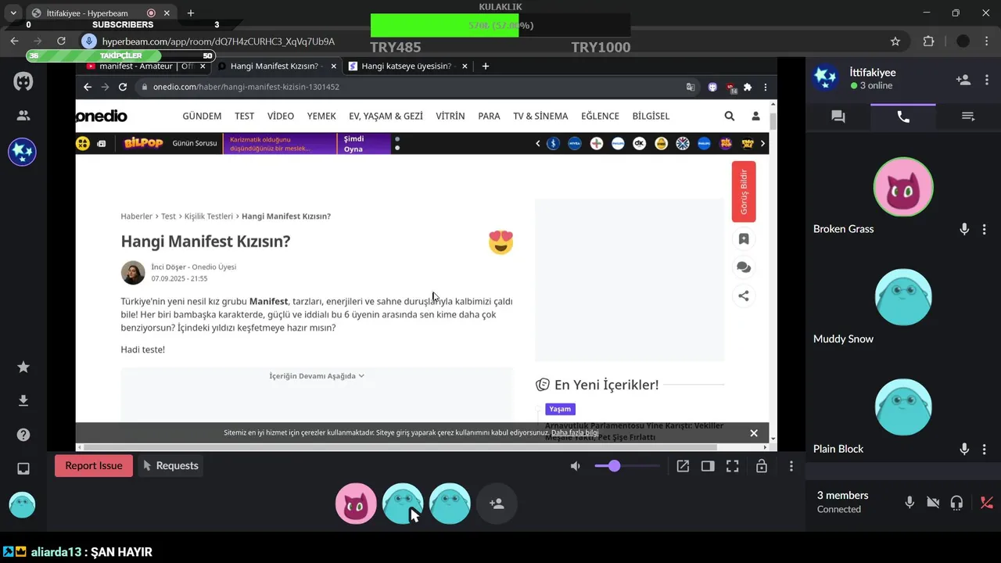Open help question mark in sidebar
The height and width of the screenshot is (563, 1001).
click(23, 435)
